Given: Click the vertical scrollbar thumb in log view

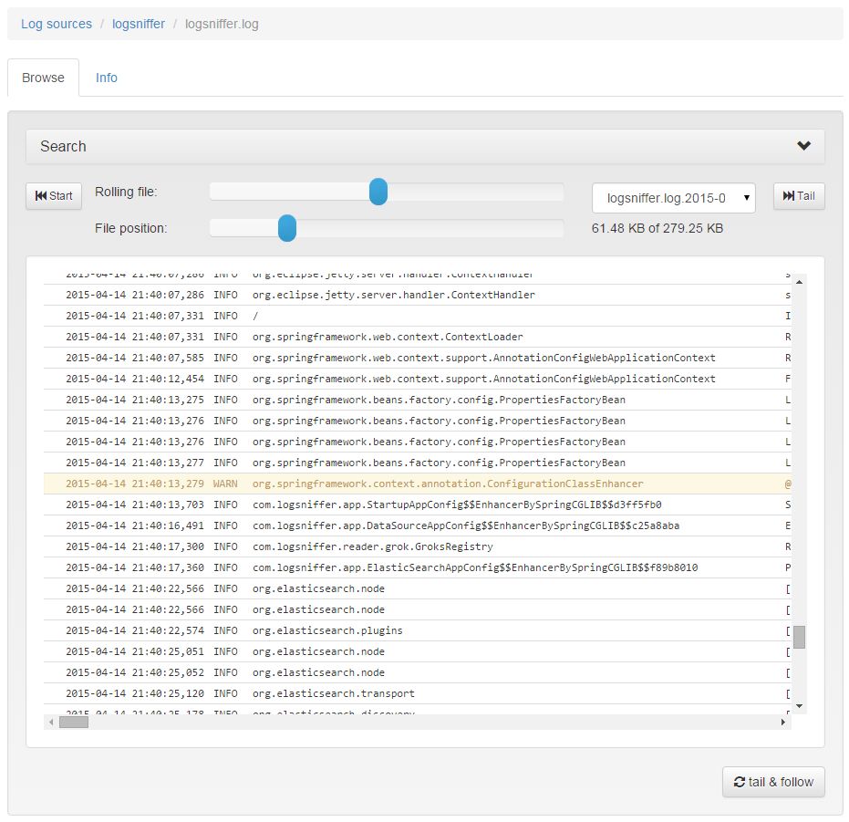Looking at the screenshot, I should click(x=800, y=637).
